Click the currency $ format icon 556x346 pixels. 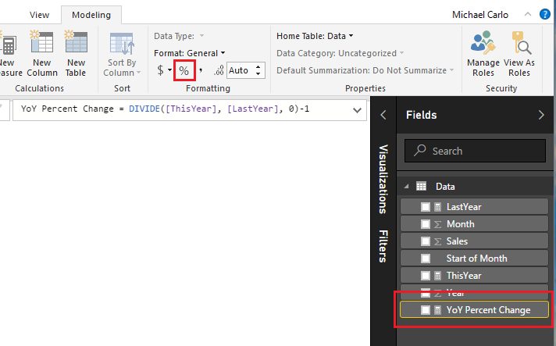160,70
